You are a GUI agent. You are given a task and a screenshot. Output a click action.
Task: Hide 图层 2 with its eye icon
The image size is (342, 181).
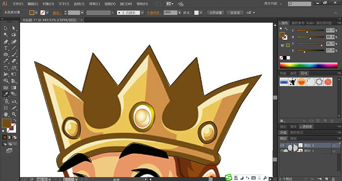tap(282, 145)
